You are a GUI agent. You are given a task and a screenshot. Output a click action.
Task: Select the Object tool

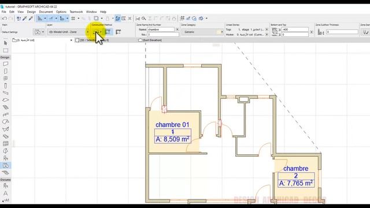point(5,158)
